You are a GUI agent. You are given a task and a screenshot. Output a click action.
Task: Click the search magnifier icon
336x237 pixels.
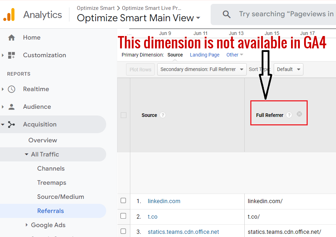(227, 14)
